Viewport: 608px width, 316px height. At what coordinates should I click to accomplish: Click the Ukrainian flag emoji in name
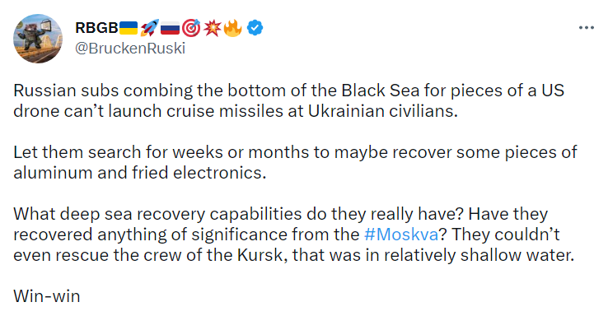[x=129, y=28]
